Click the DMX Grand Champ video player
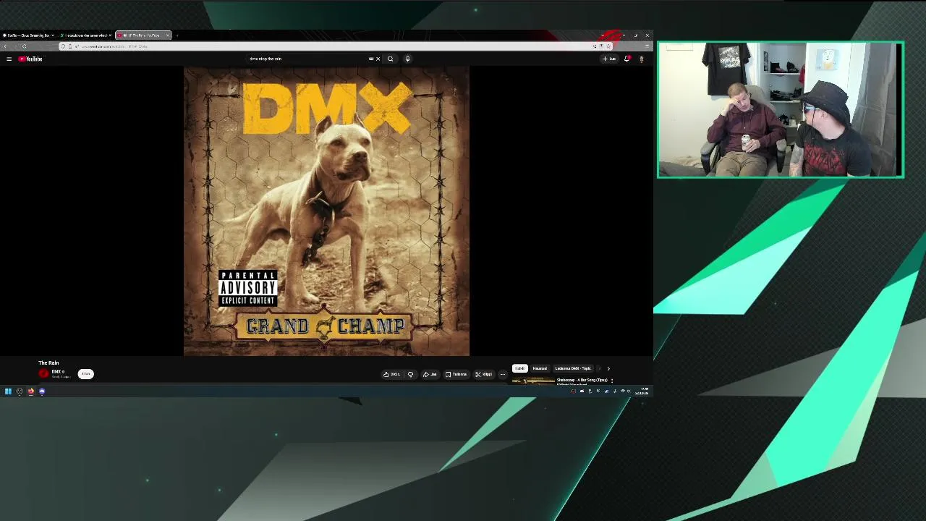The width and height of the screenshot is (926, 521). 326,211
